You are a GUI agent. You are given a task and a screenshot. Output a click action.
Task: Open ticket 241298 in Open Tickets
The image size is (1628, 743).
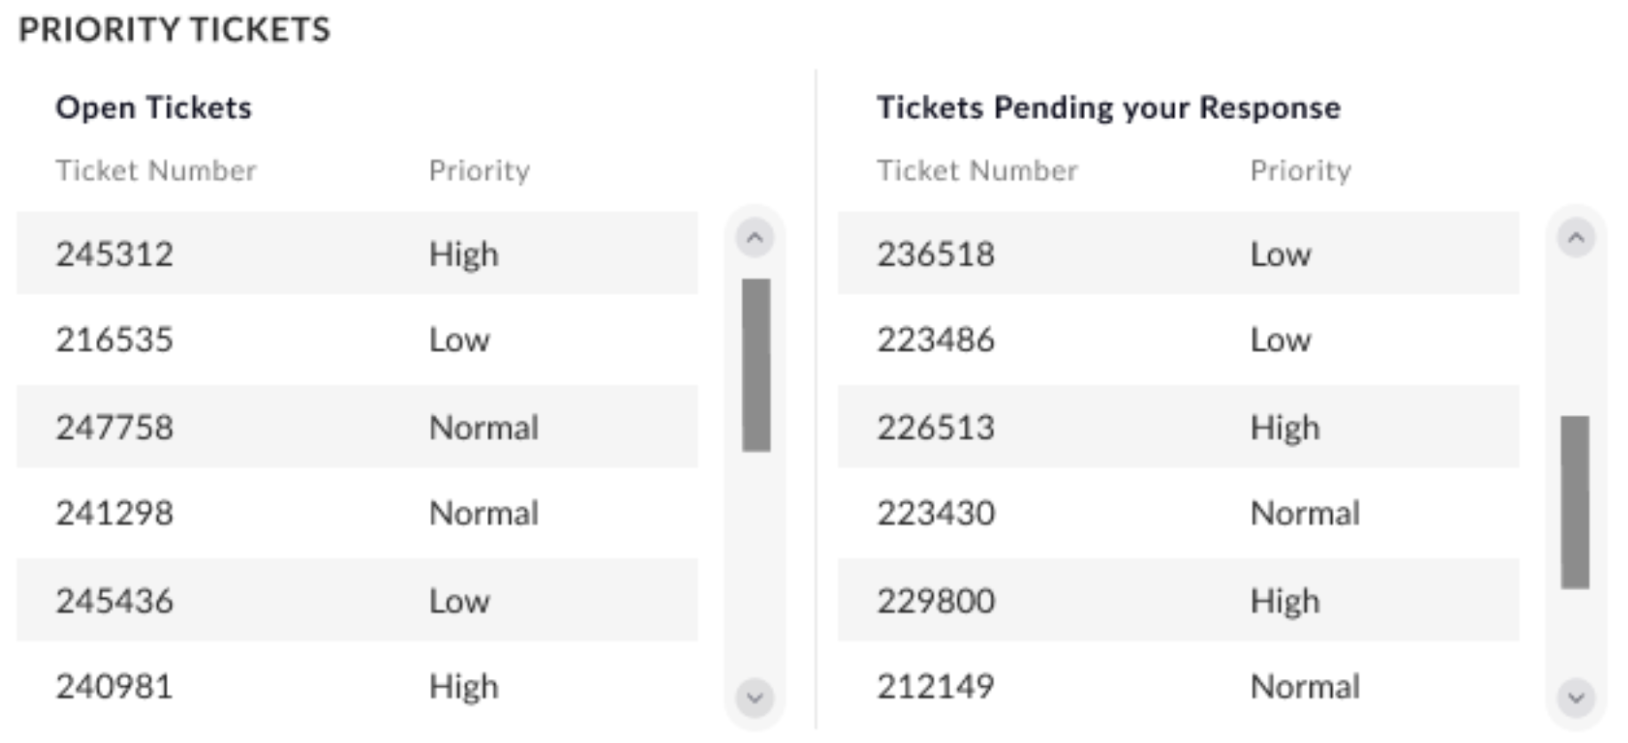tap(115, 513)
